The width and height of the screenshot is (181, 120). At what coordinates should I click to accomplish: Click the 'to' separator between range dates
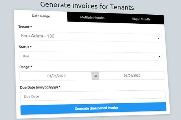[95, 75]
